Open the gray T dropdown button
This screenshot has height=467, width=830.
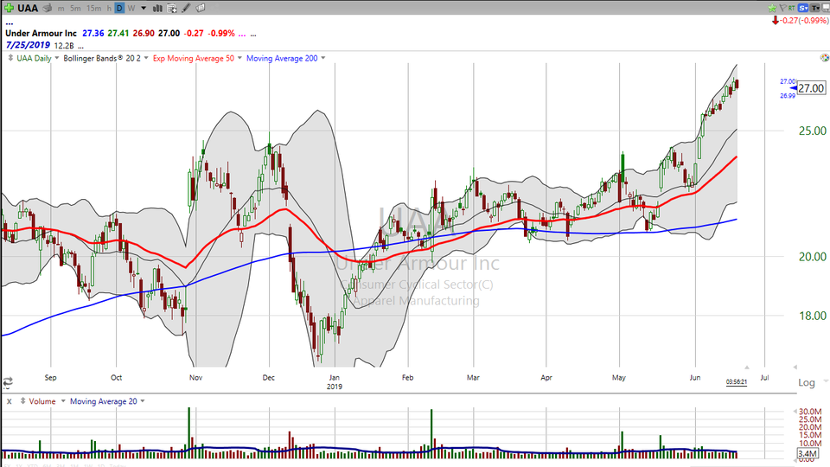(x=815, y=8)
